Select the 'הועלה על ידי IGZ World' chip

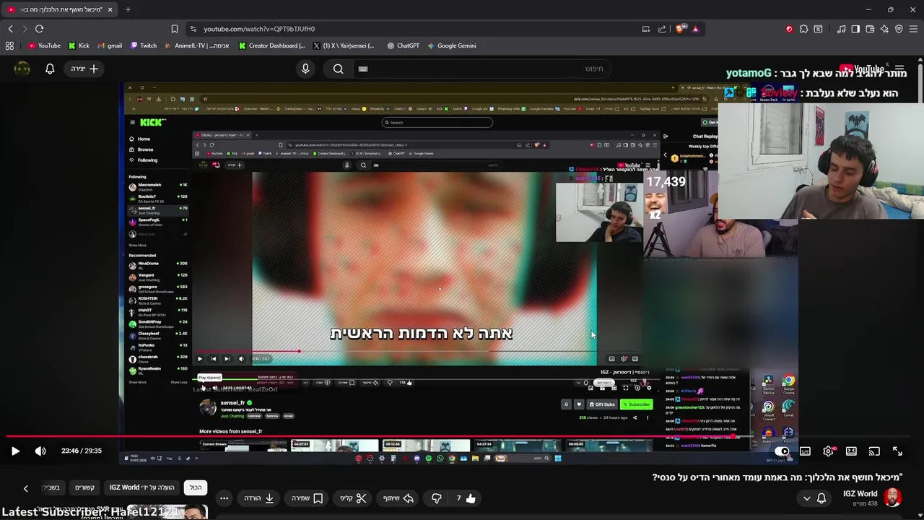(x=142, y=487)
